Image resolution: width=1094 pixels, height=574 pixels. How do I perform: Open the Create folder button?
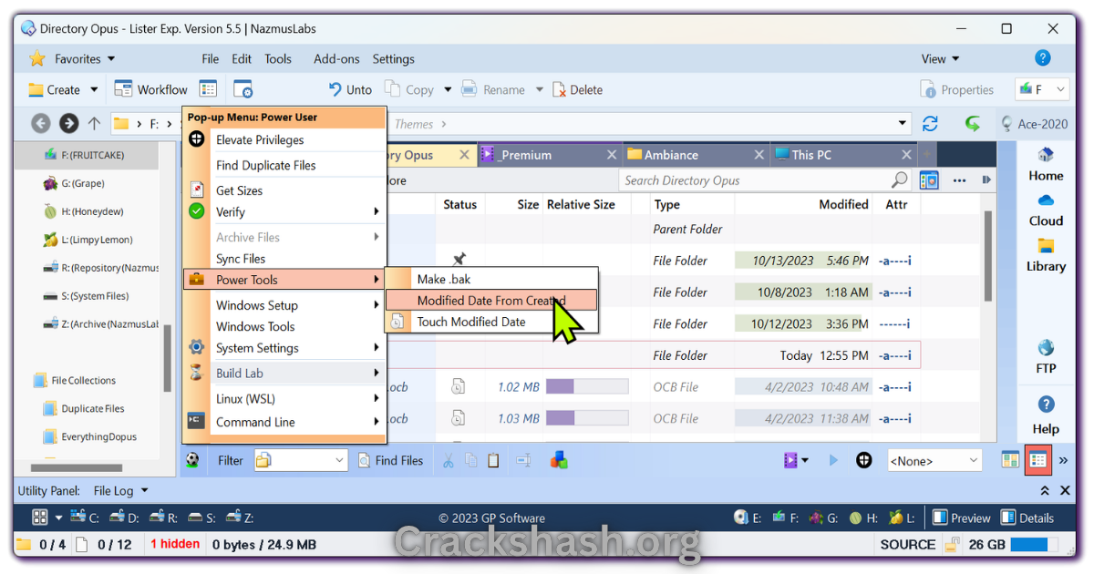[54, 89]
